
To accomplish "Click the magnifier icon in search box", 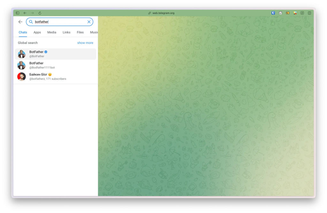I will tap(31, 22).
